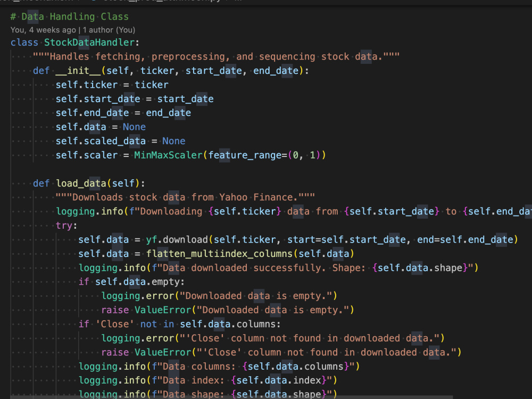The image size is (532, 399).
Task: Click the horizontal scrollbar at the bottom
Action: point(232,397)
